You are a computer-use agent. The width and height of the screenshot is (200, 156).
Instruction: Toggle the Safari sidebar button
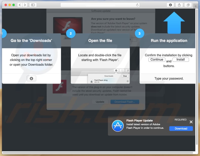[x=33, y=5]
